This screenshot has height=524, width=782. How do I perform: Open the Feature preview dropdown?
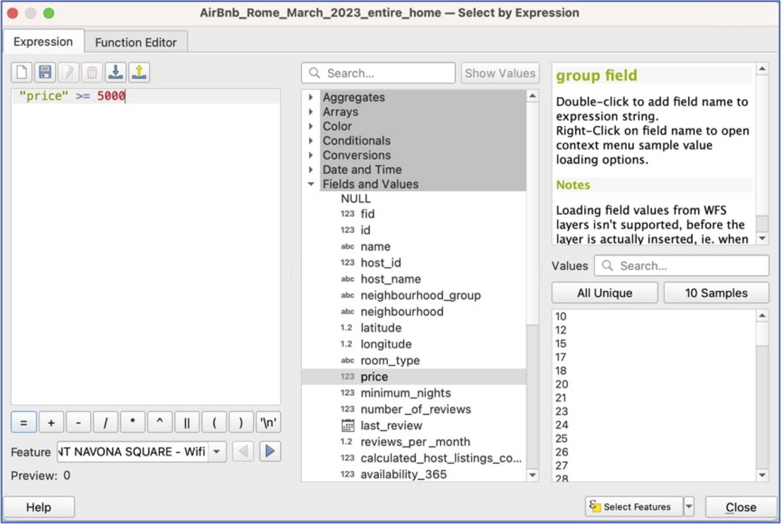pyautogui.click(x=217, y=452)
